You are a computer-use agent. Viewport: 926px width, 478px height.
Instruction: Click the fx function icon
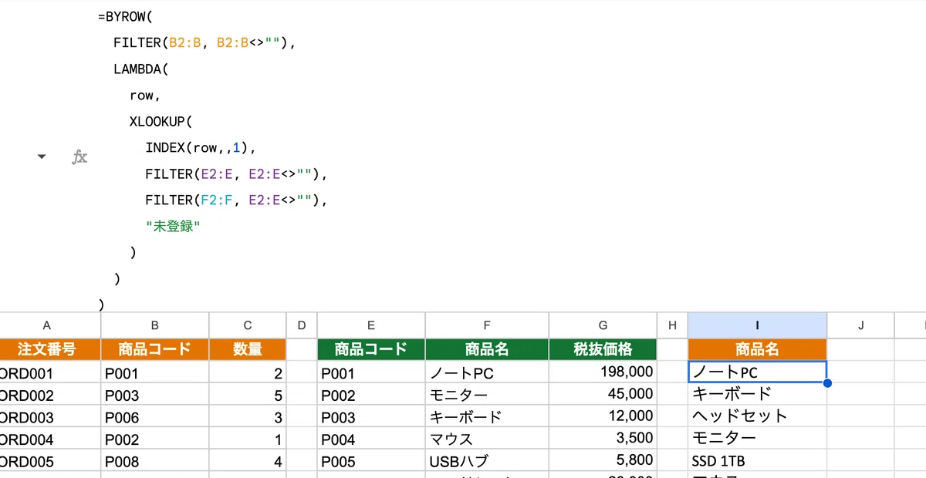tap(79, 157)
